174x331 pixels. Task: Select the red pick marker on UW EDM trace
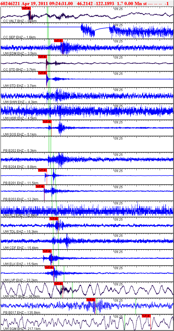[58, 40]
